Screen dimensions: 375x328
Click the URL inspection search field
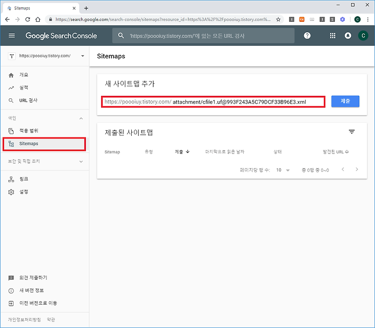203,35
